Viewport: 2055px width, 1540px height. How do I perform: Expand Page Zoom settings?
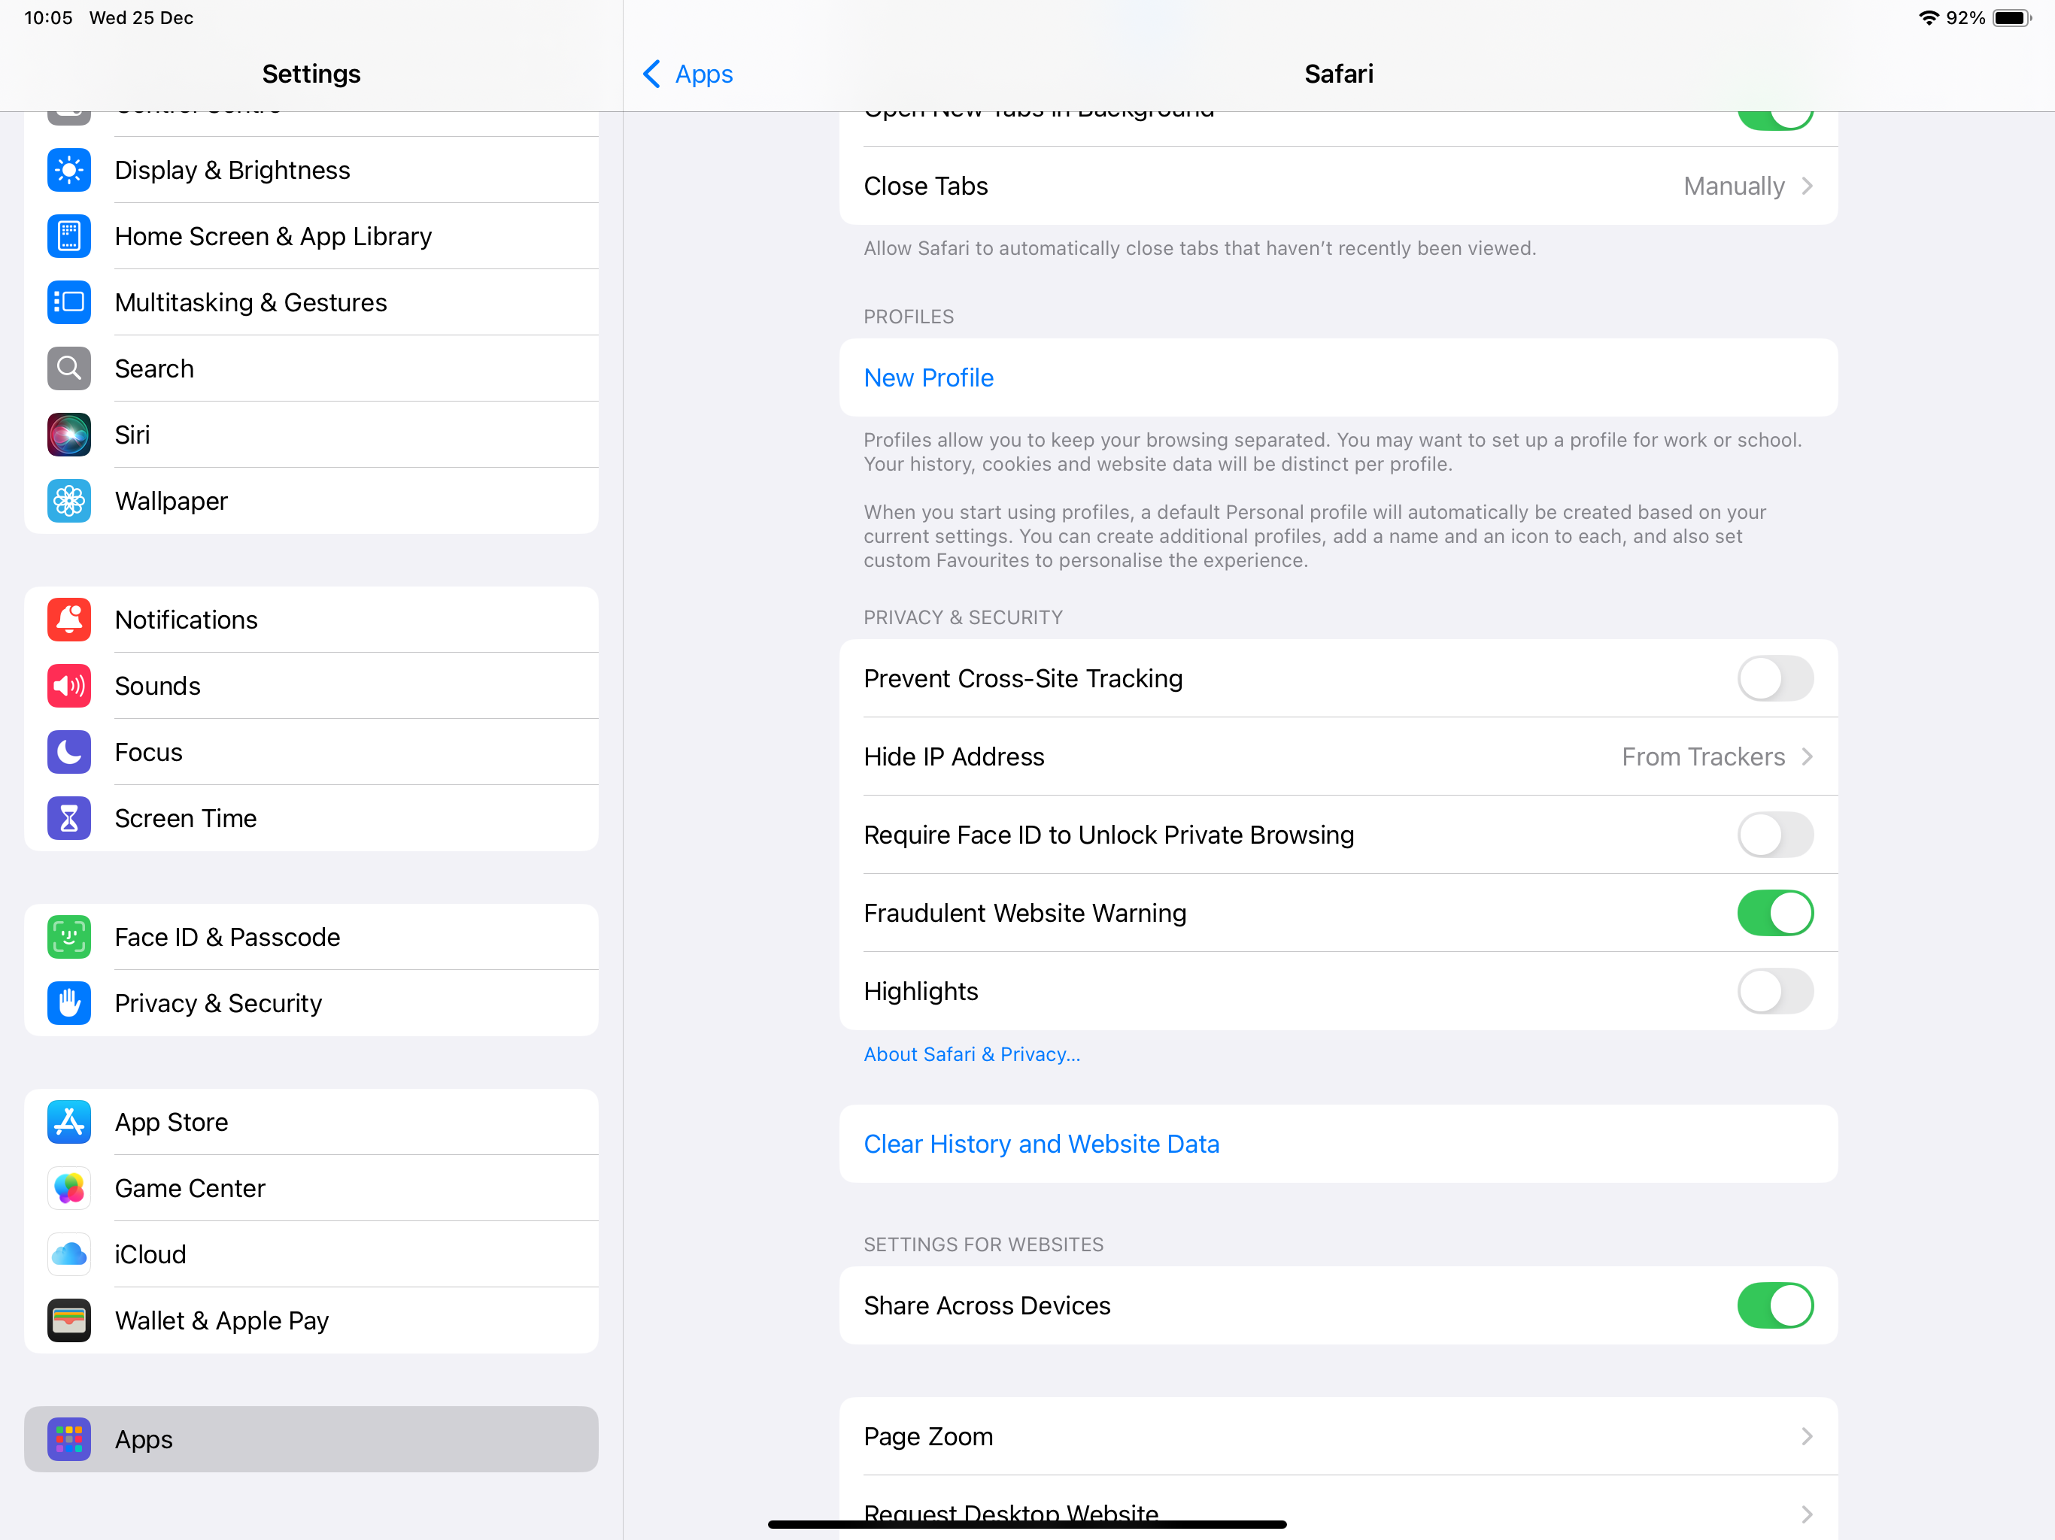[1338, 1437]
